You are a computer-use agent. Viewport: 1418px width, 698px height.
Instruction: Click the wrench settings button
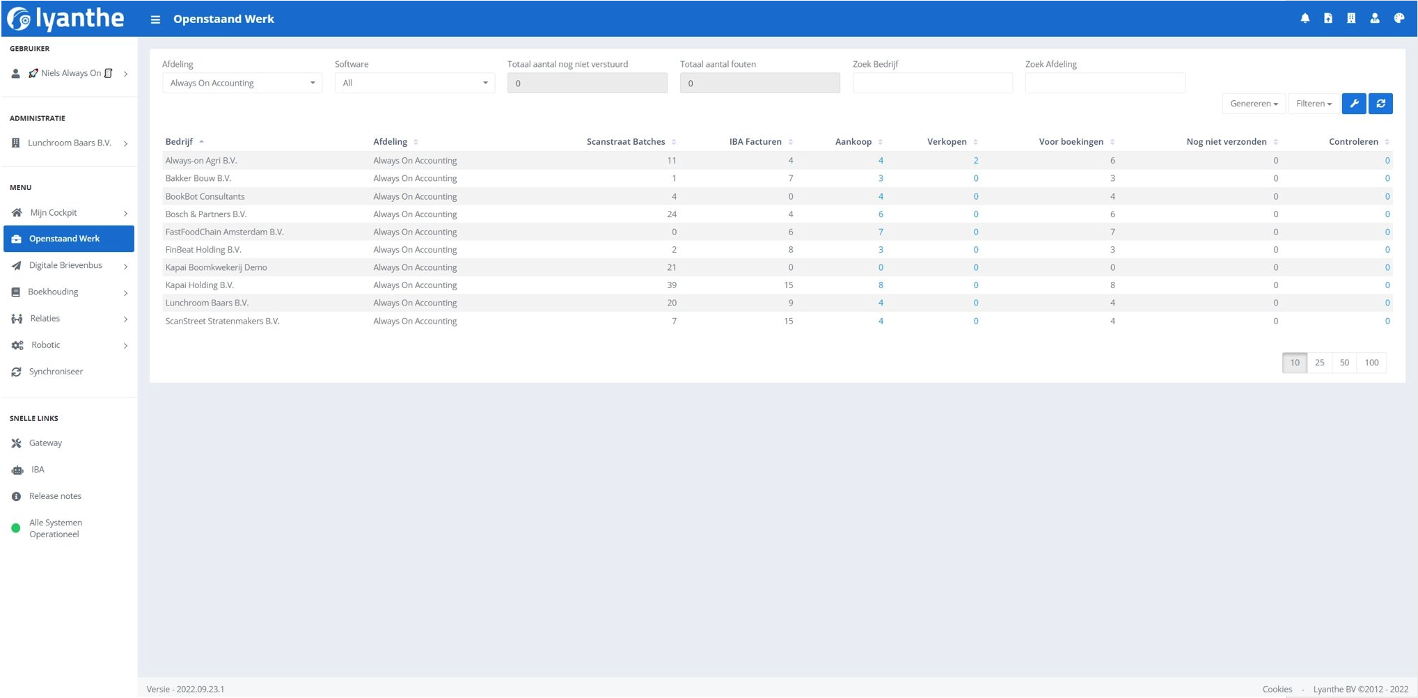(x=1354, y=104)
